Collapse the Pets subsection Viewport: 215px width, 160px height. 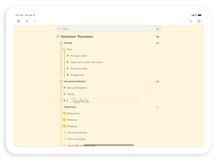64,49
